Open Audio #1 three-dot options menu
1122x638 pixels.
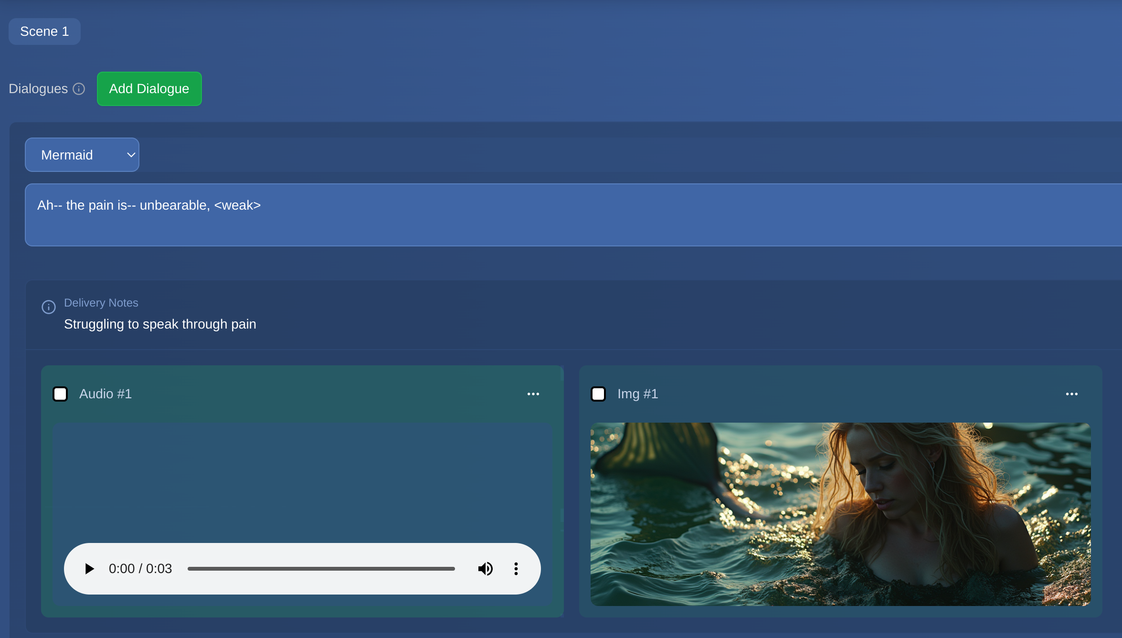(533, 394)
